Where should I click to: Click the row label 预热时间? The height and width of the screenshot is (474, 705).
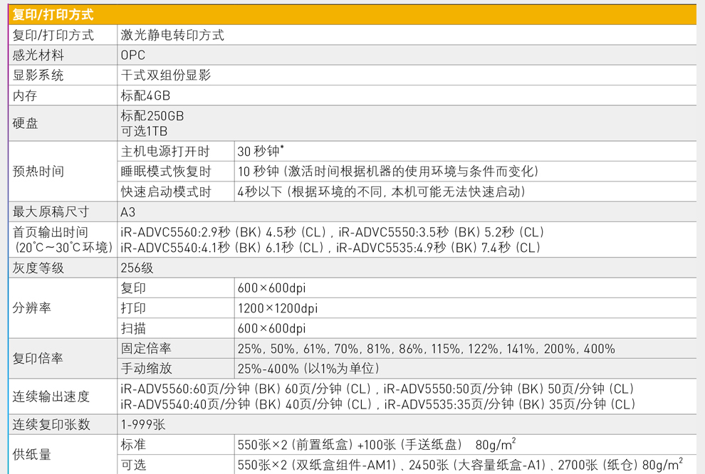pyautogui.click(x=38, y=172)
